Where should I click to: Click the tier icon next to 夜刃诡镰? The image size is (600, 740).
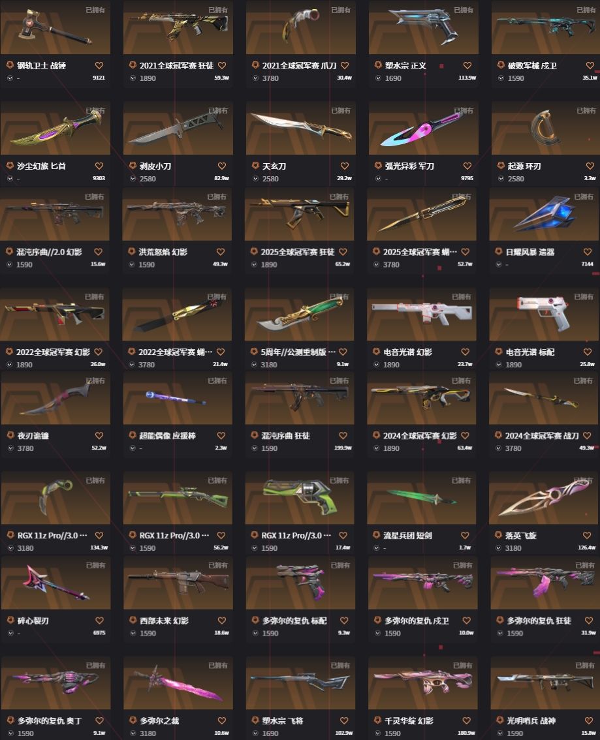coord(10,435)
